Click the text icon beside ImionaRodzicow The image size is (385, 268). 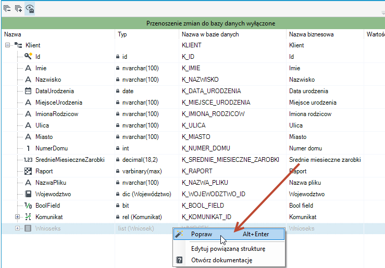[28, 114]
